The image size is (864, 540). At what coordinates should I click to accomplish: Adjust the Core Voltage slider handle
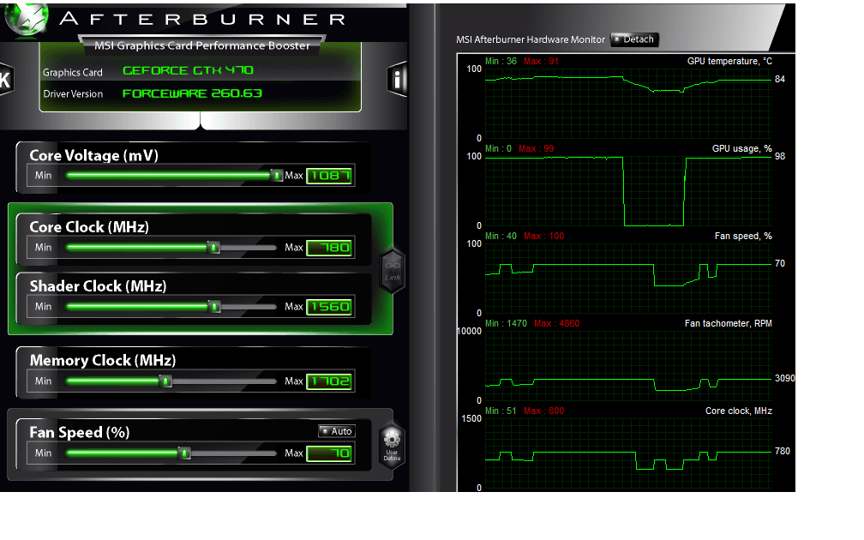[277, 175]
